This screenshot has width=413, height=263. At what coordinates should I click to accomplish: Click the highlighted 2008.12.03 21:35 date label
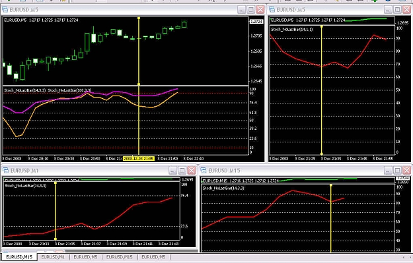[139, 159]
